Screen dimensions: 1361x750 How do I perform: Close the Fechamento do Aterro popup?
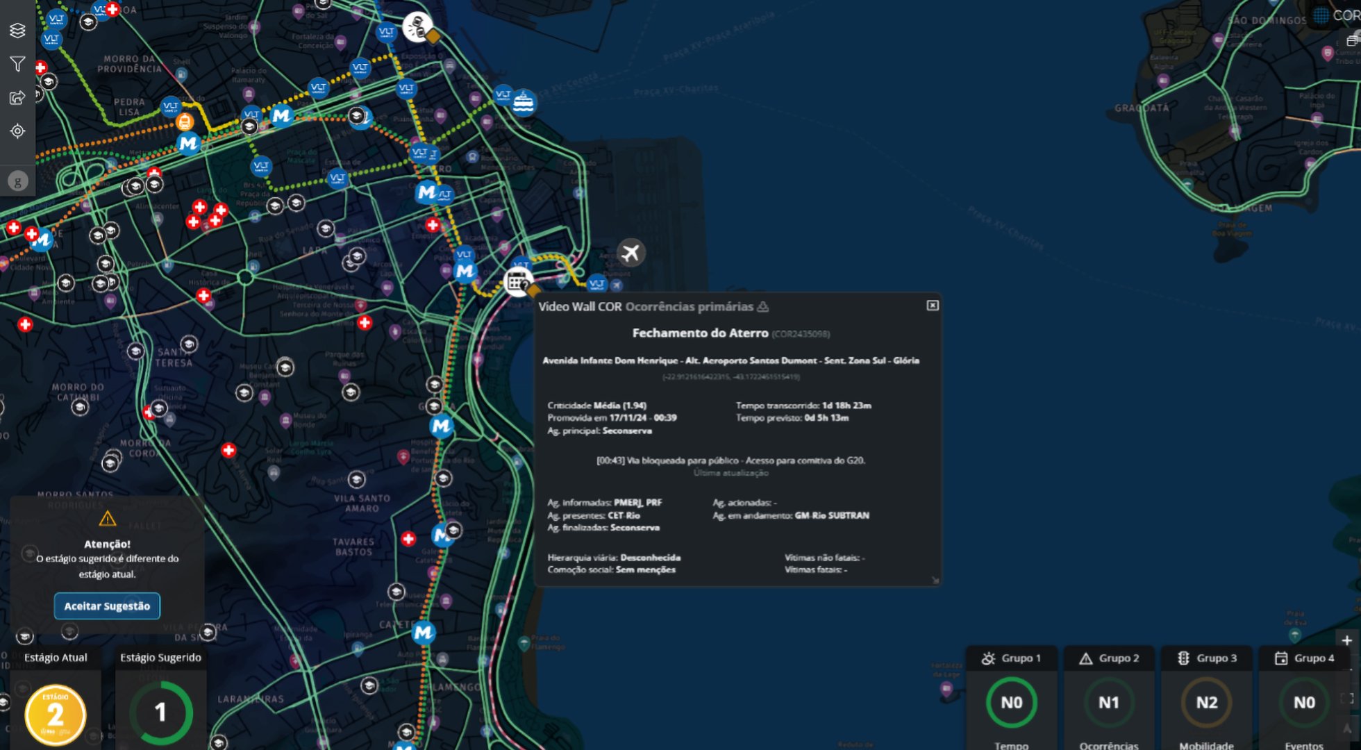[933, 306]
